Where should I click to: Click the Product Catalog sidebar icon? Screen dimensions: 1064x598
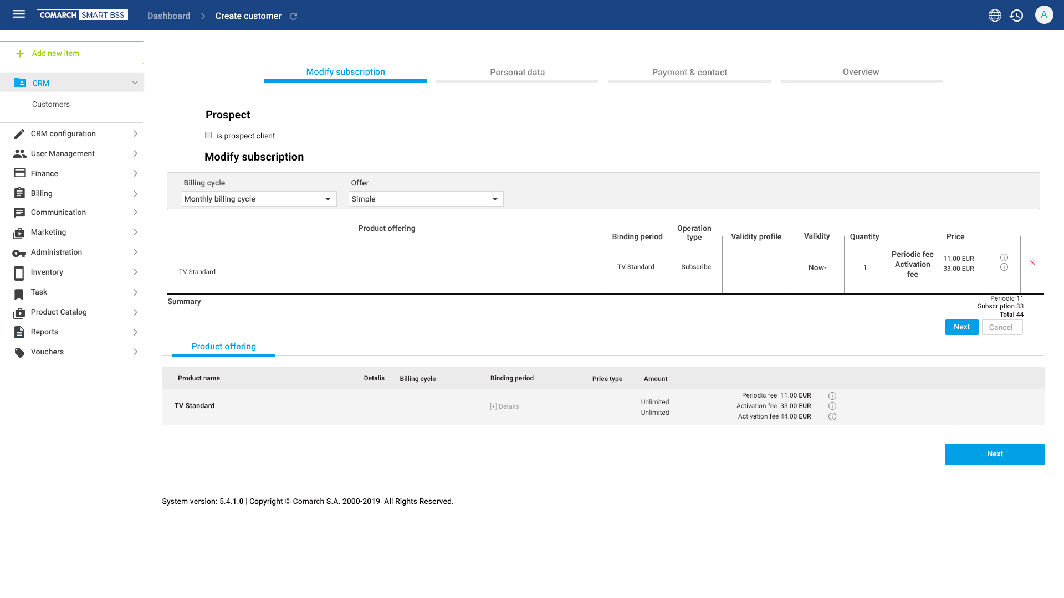[19, 312]
